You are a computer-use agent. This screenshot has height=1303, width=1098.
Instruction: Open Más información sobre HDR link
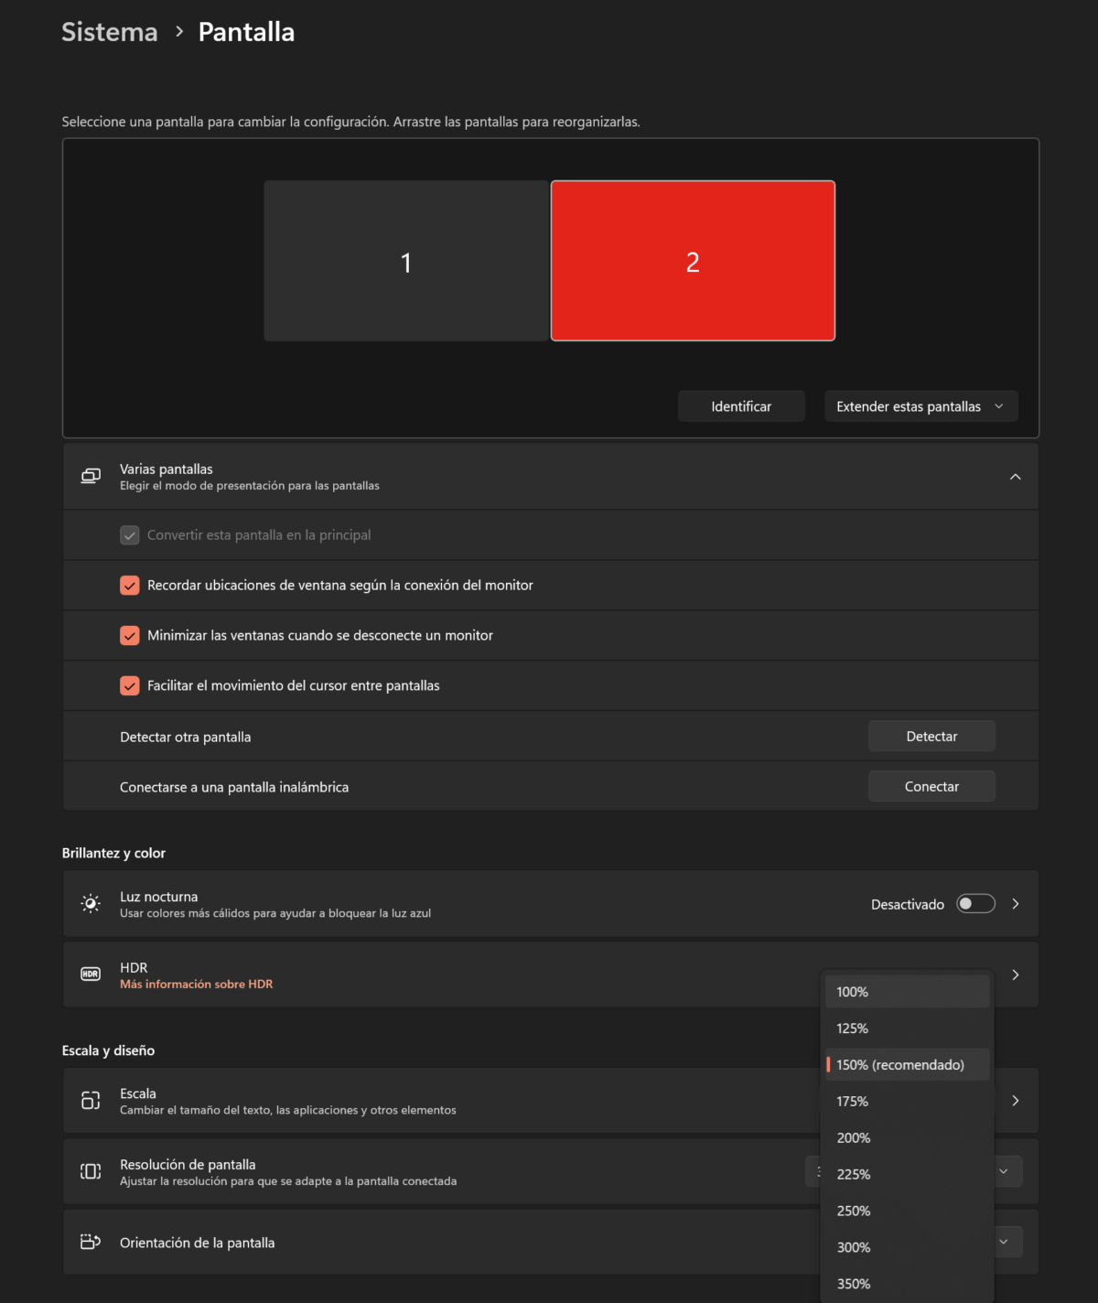coord(197,985)
